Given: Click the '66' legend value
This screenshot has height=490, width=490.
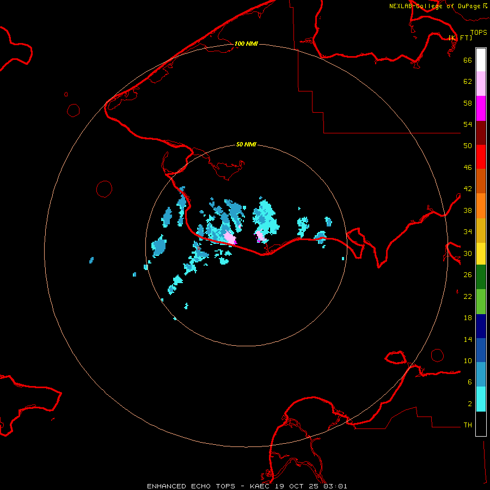Looking at the screenshot, I should tap(468, 60).
